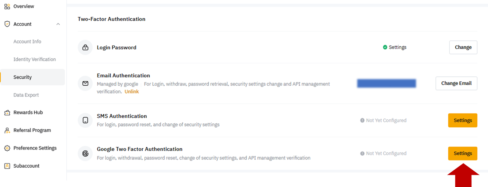Open Settings for Google Two Factor Authentication
488x187 pixels.
coord(462,153)
